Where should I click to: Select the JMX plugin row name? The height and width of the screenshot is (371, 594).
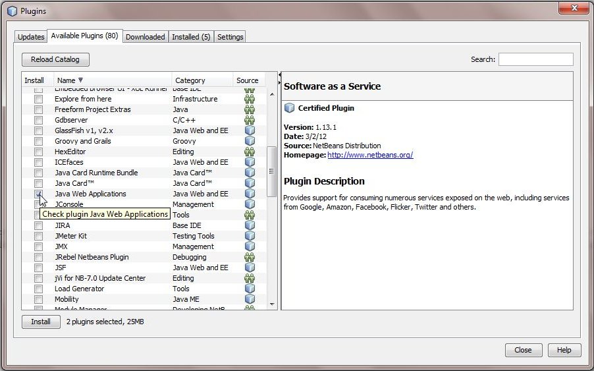tap(61, 246)
